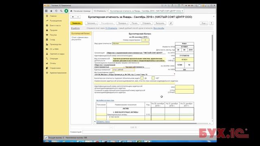Click the Выгрузить button
Image resolution: width=260 pixels, height=146 pixels.
point(160,23)
